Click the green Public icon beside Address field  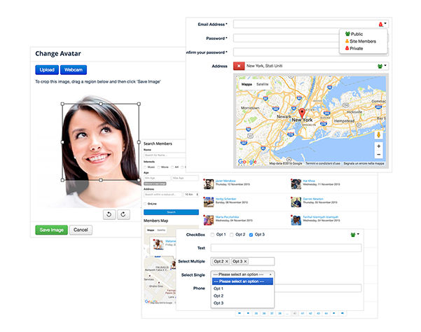380,66
